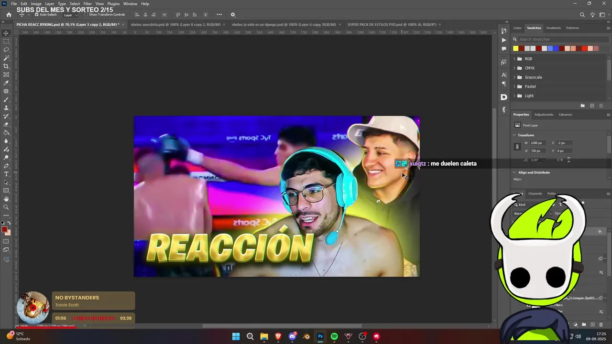Create new swatch plus icon
The height and width of the screenshot is (344, 612).
click(592, 106)
